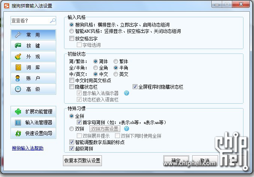Open the 外观 settings tab
The width and height of the screenshot is (254, 177).
pos(33,57)
